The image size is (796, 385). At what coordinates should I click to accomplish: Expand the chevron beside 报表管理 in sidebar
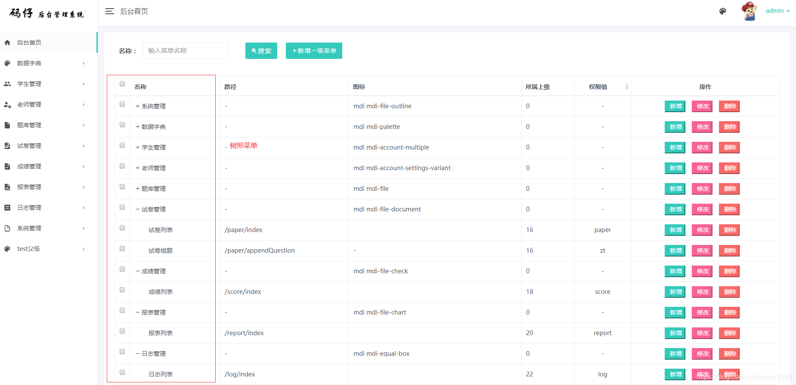tap(84, 187)
